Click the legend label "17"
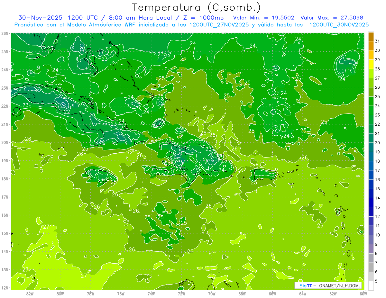This screenshot has height=298, width=386. click(x=377, y=170)
